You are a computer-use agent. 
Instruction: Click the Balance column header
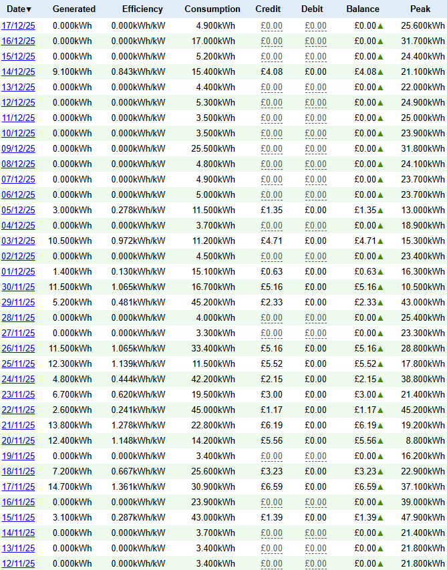click(x=362, y=9)
